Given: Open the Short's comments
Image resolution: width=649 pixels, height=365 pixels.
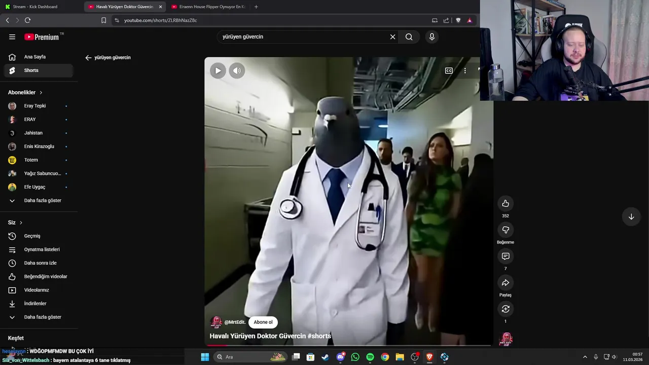Looking at the screenshot, I should (506, 257).
